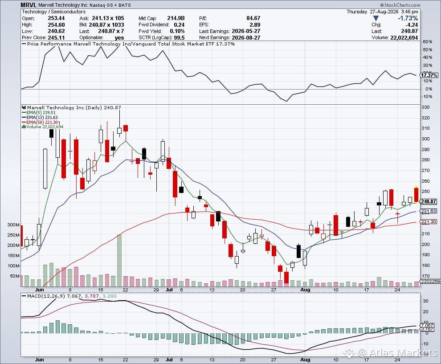The width and height of the screenshot is (441, 364).
Task: Click the MACD(12,26,9) indicator legend
Action: [69, 296]
